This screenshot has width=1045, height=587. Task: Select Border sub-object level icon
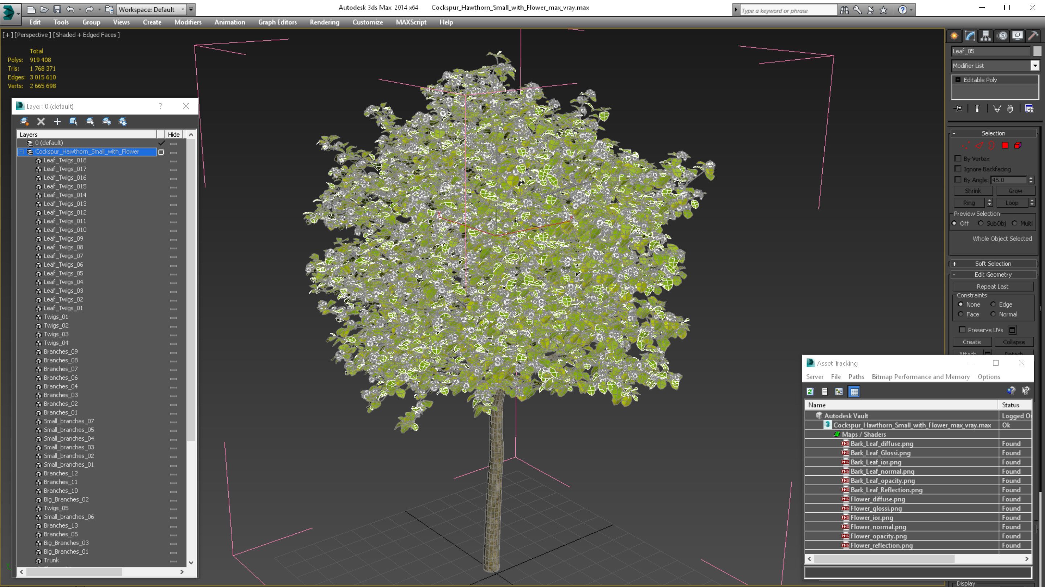point(992,145)
